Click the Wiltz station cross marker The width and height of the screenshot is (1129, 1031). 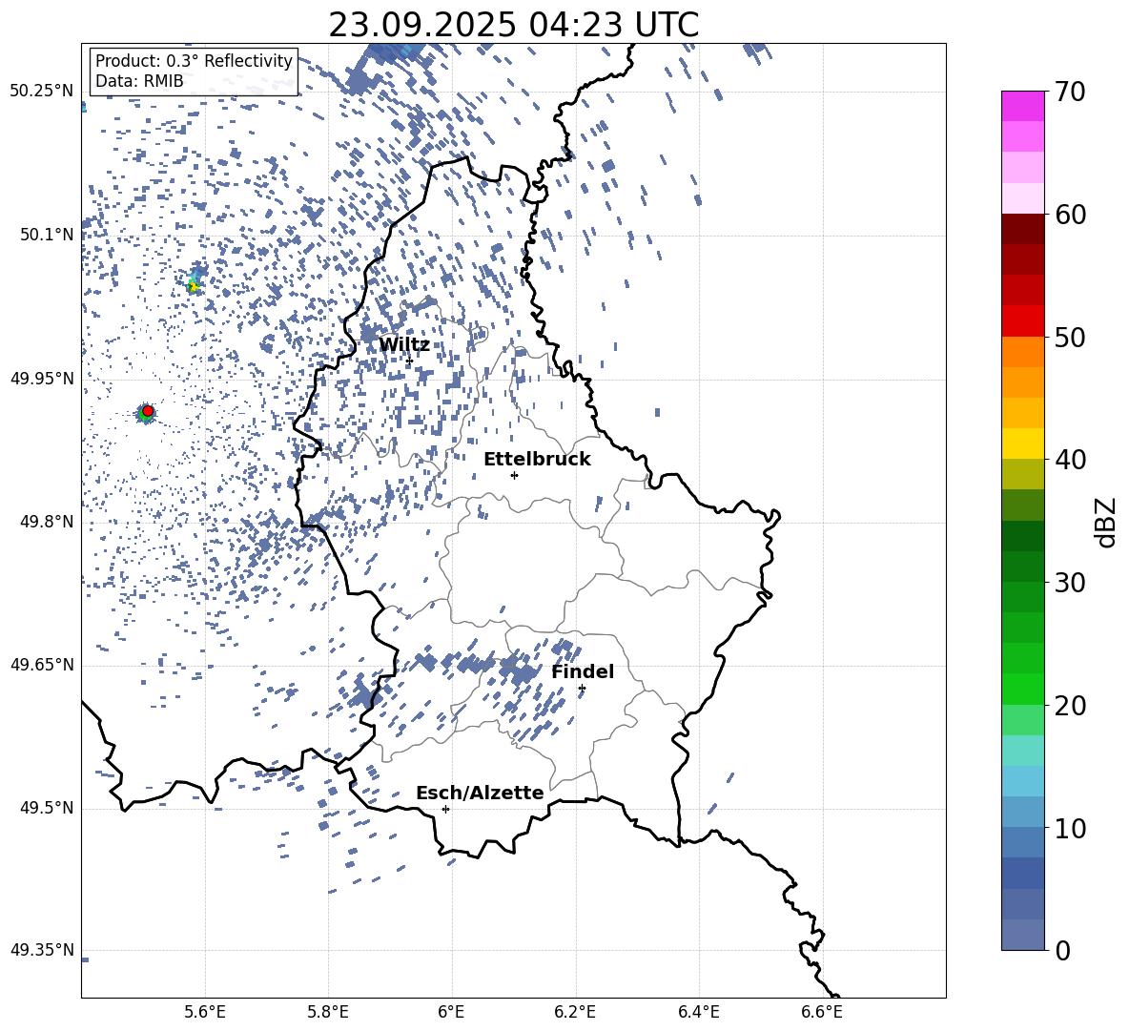pyautogui.click(x=409, y=361)
